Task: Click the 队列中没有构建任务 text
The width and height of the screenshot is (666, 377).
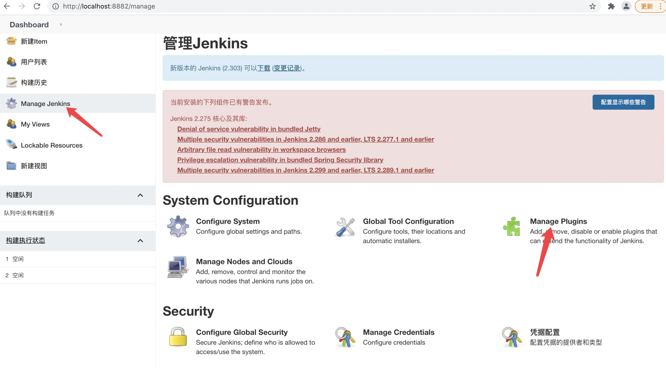Action: [29, 213]
